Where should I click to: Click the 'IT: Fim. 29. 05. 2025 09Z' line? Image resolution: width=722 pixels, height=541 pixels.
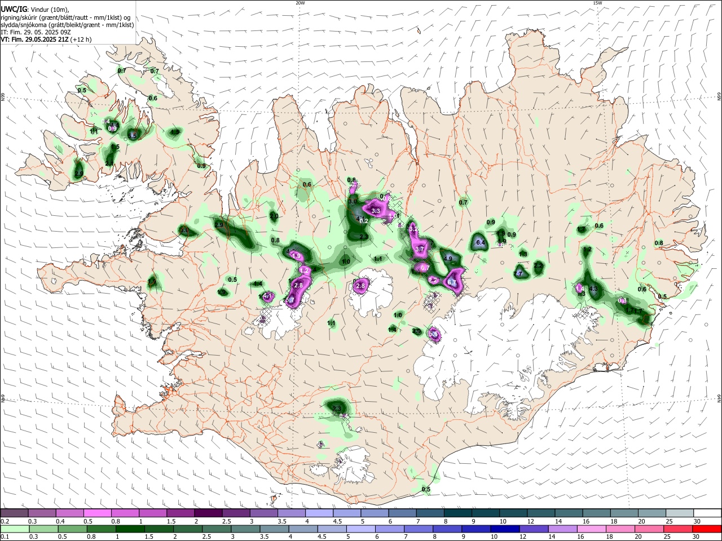pyautogui.click(x=36, y=32)
